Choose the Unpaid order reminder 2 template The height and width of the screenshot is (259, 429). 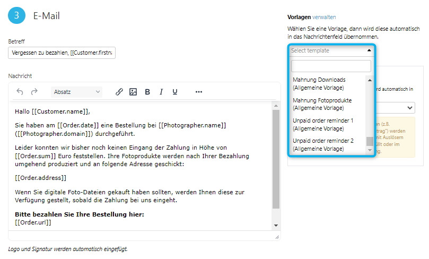pos(328,145)
